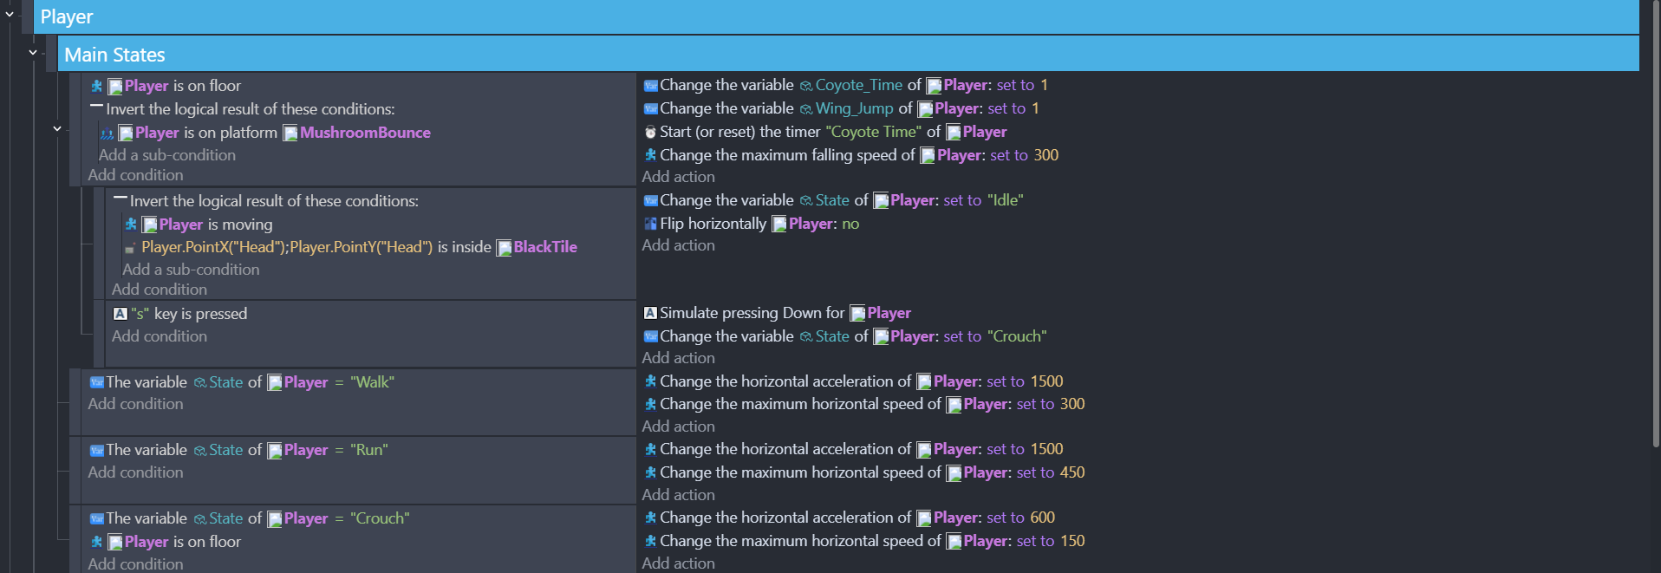Click platformer icon beside Player is moving
The height and width of the screenshot is (573, 1661).
pyautogui.click(x=131, y=225)
